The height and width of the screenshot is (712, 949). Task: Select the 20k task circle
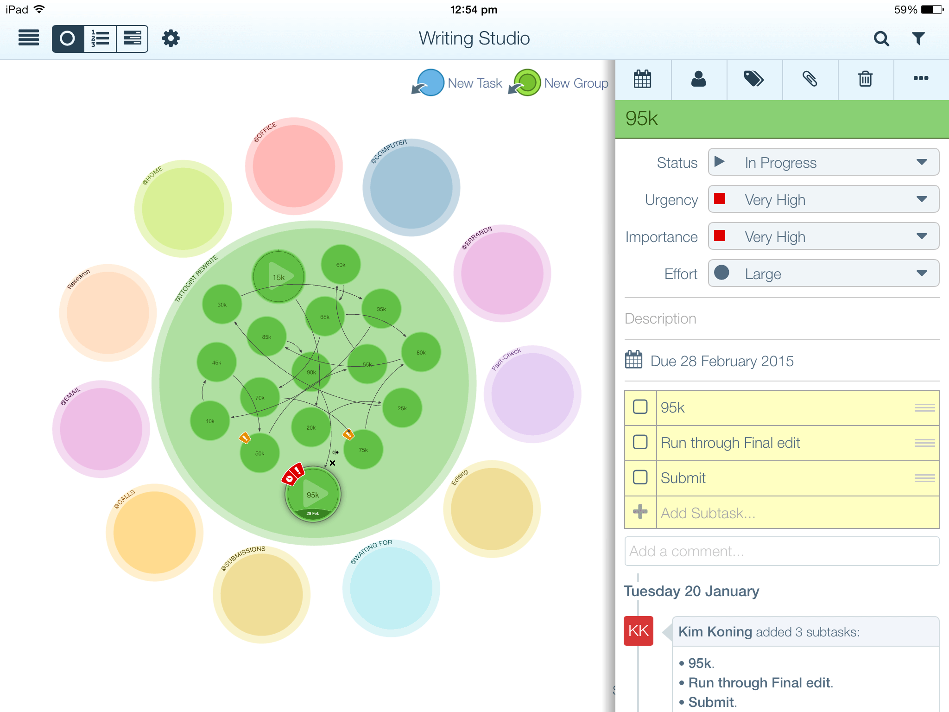coord(311,427)
